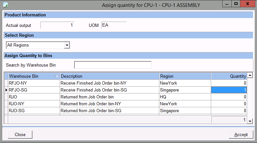Screen dimensions: 257x143
Task: Click the Quantity column header
Action: click(x=228, y=76)
